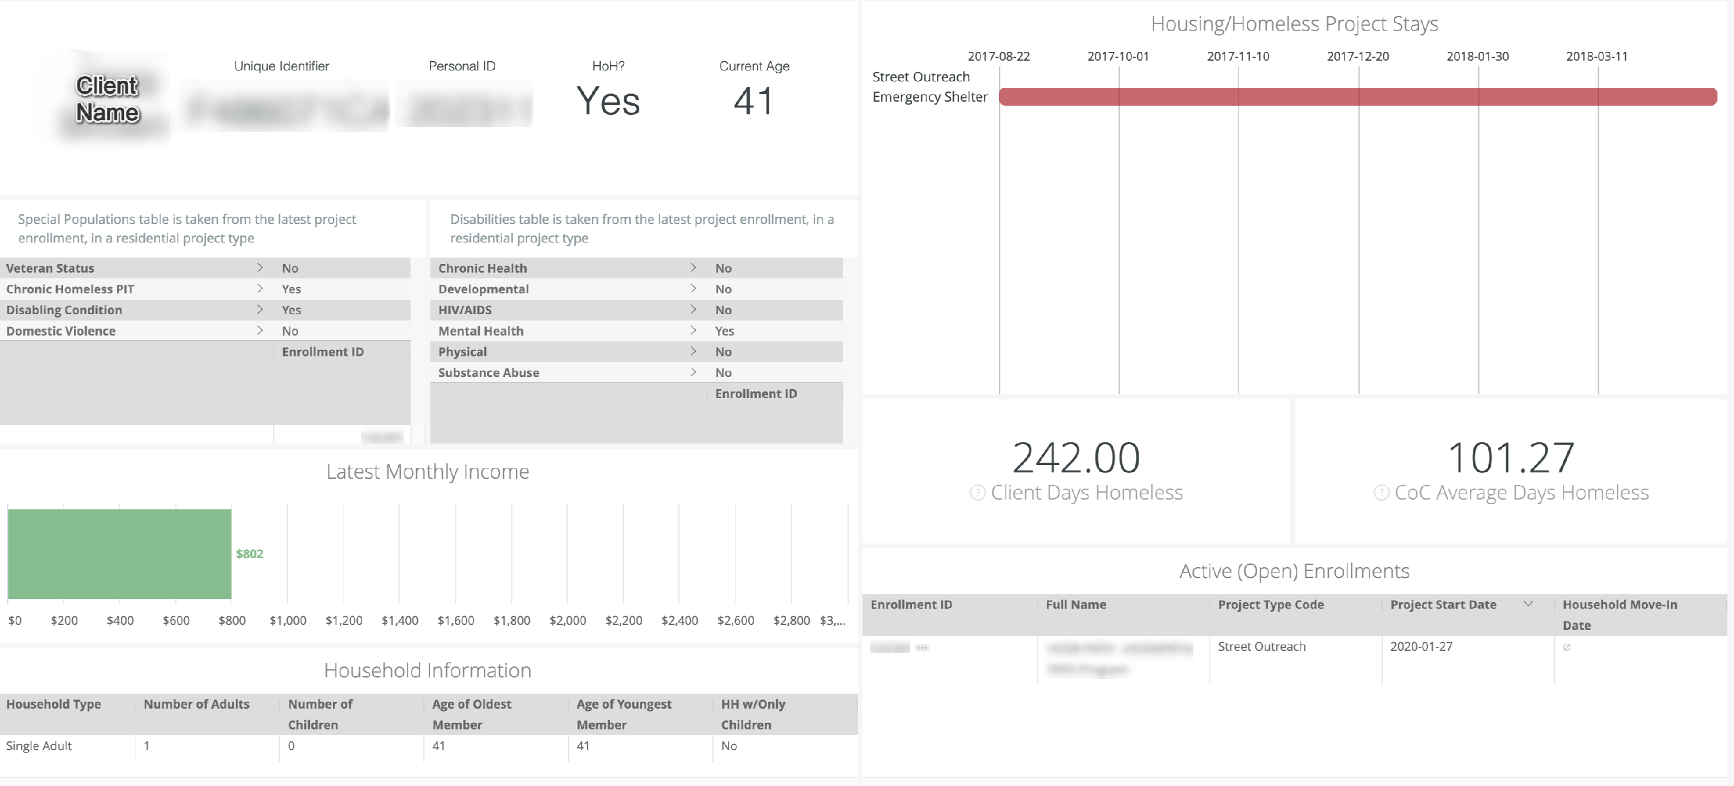Click the green $802 monthly income bar
This screenshot has width=1734, height=786.
(120, 553)
